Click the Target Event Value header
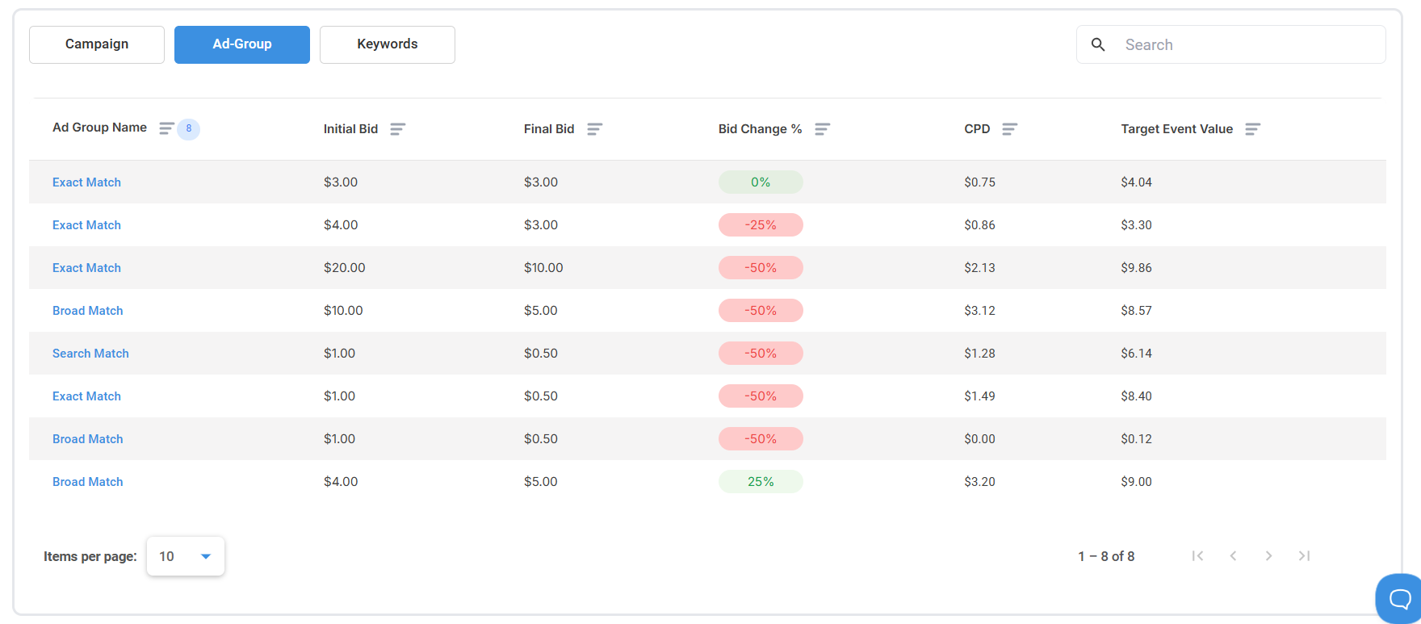 1176,129
